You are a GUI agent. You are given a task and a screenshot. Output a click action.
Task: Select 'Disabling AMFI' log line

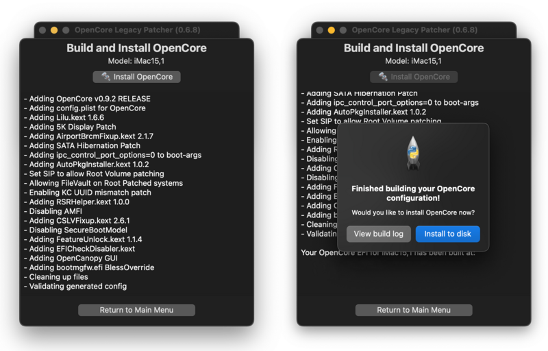(x=53, y=212)
